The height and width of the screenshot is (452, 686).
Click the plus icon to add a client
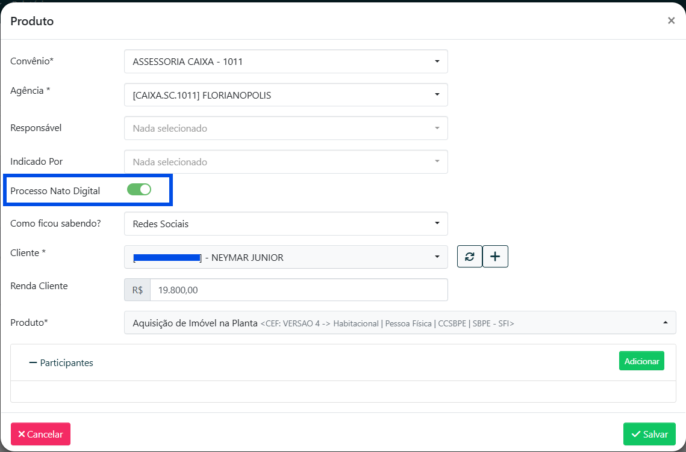tap(495, 257)
